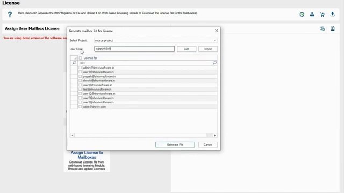The image size is (344, 193).
Task: Click the Add button
Action: (x=187, y=49)
